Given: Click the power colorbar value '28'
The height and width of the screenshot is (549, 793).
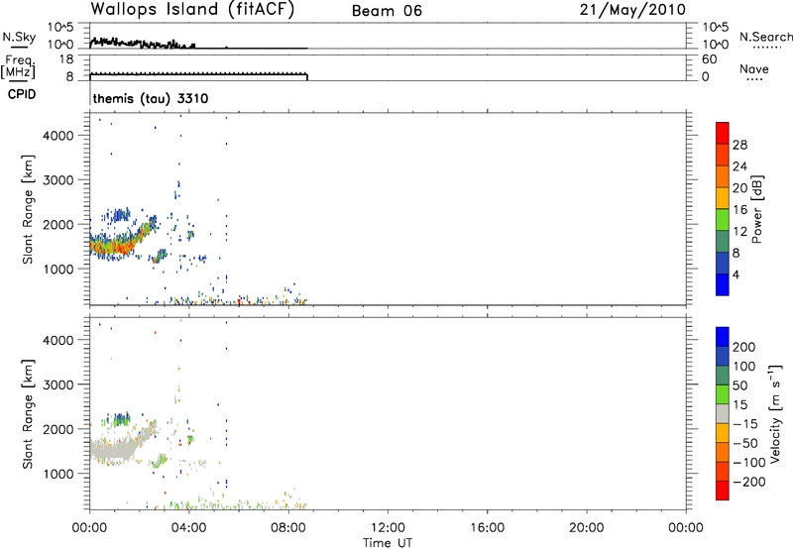Looking at the screenshot, I should [739, 145].
